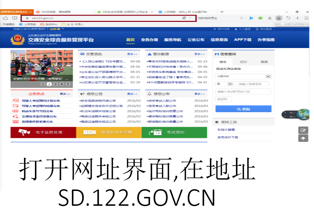Click the feedback edit icon on right
The height and width of the screenshot is (216, 314).
pyautogui.click(x=303, y=130)
